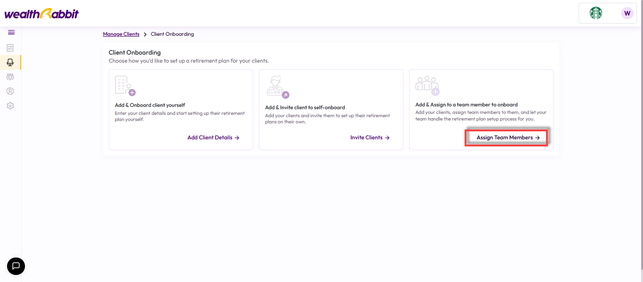Click Add Client Details link
This screenshot has width=643, height=282.
pyautogui.click(x=214, y=137)
